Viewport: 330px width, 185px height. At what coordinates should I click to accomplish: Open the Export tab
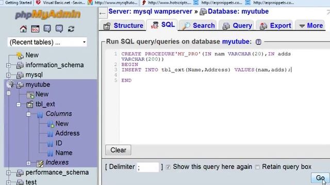pyautogui.click(x=275, y=26)
